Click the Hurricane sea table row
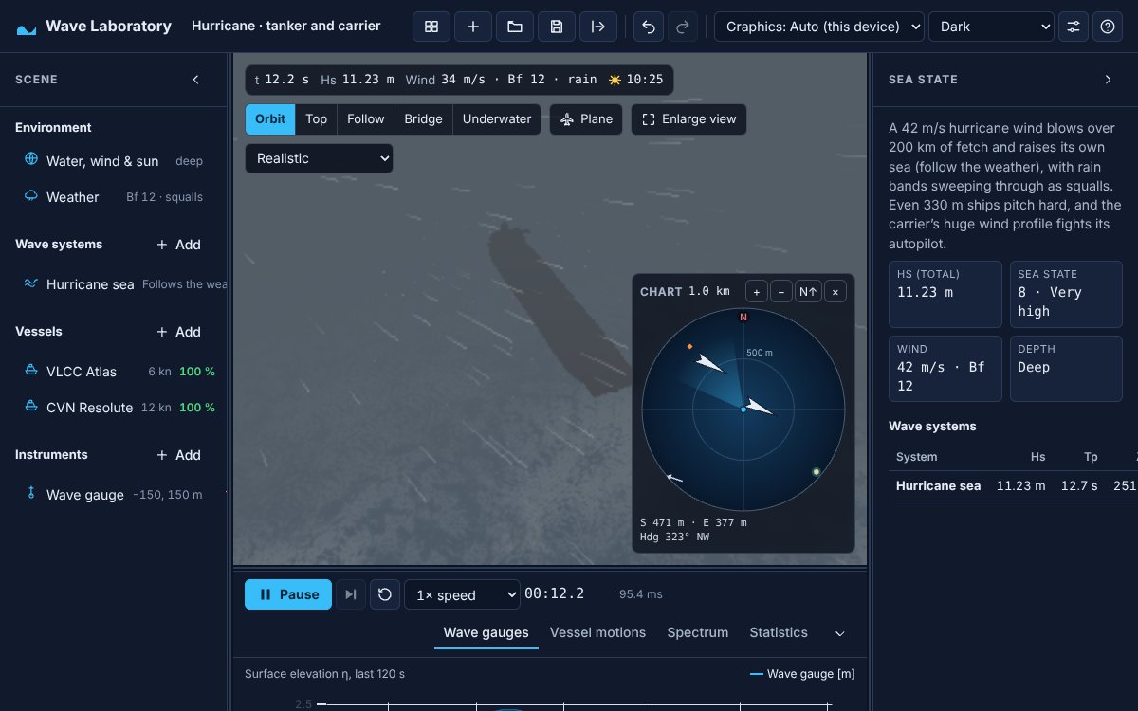 [x=1013, y=486]
